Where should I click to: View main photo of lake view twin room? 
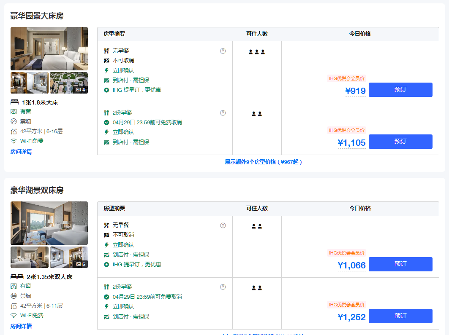(x=49, y=223)
